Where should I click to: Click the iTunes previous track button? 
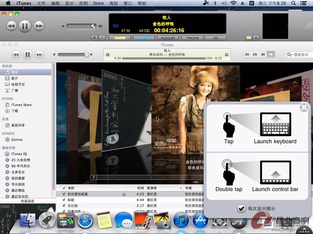point(16,55)
